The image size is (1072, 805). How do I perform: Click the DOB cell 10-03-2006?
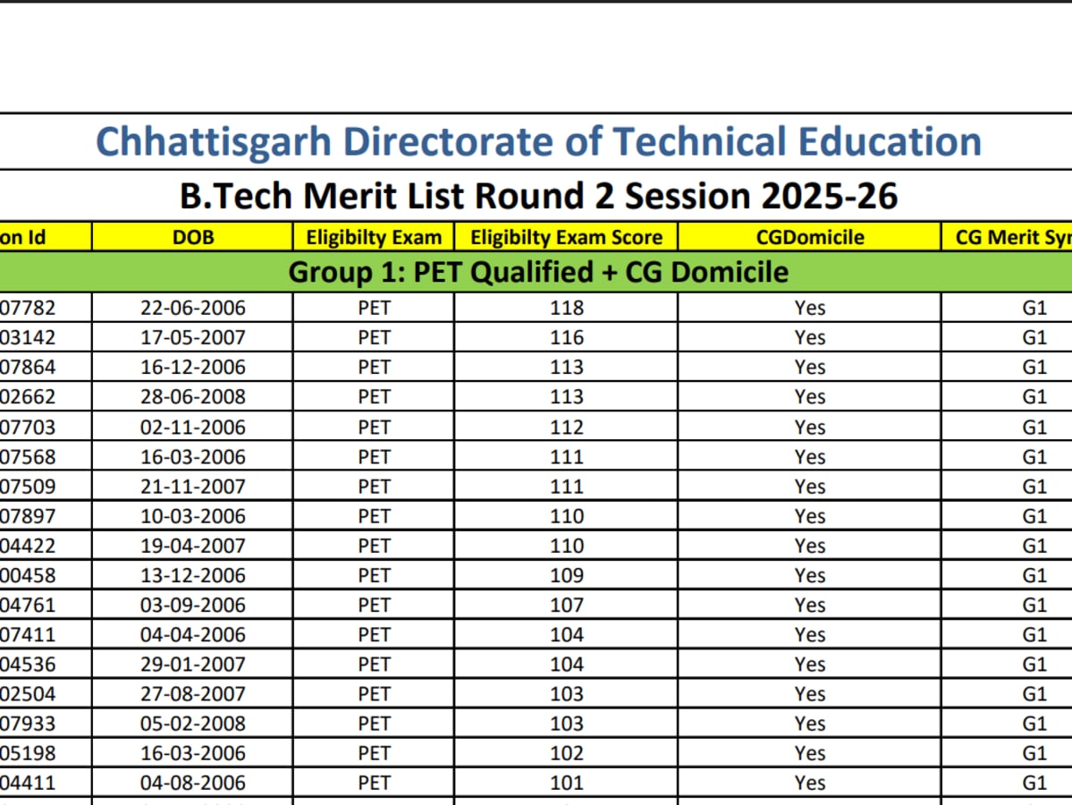[x=193, y=516]
